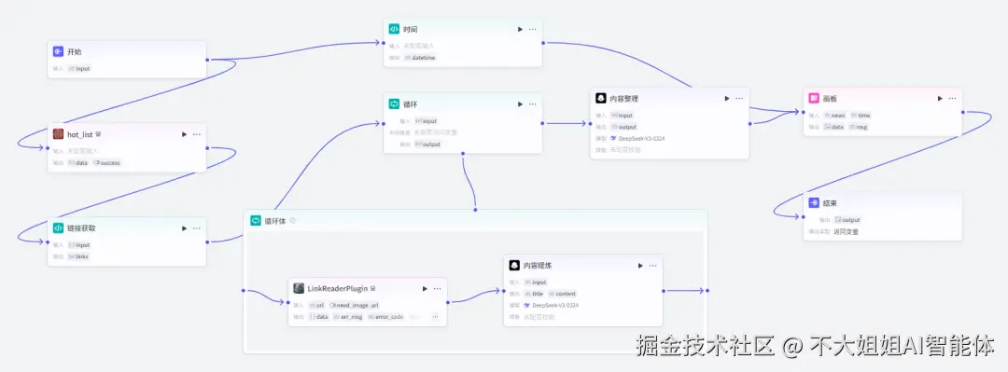Image resolution: width=1008 pixels, height=372 pixels.
Task: Click the need_image_url input tag
Action: pos(354,305)
